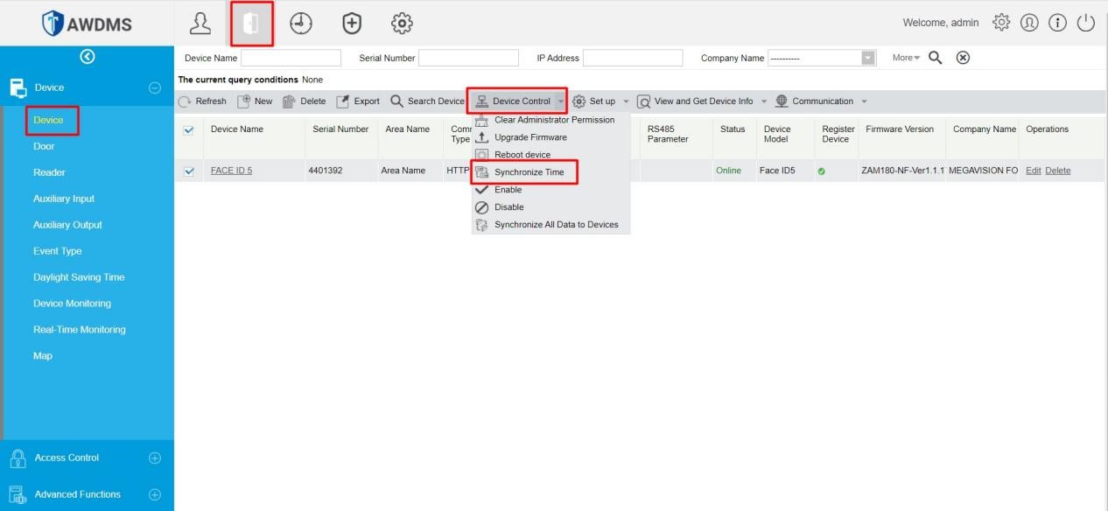
Task: Open the Set up dropdown
Action: point(600,101)
